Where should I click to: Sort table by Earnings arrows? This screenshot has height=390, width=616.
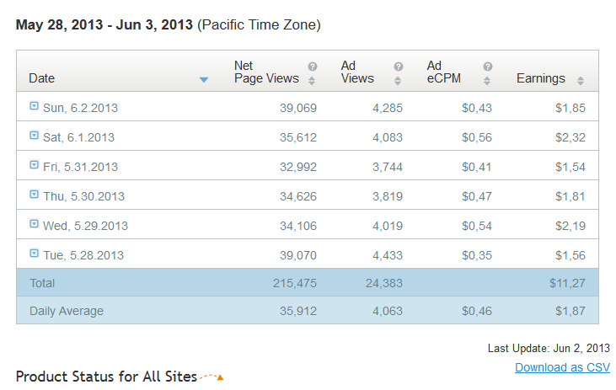pyautogui.click(x=581, y=81)
